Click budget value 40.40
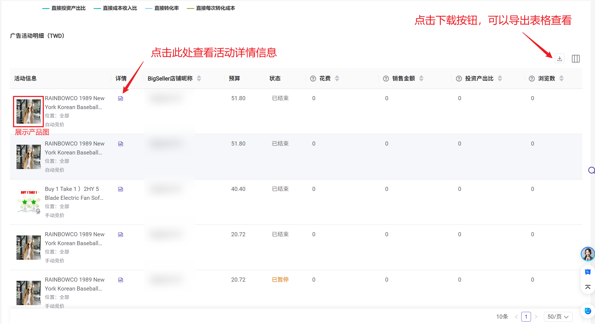This screenshot has width=595, height=324. pos(238,189)
